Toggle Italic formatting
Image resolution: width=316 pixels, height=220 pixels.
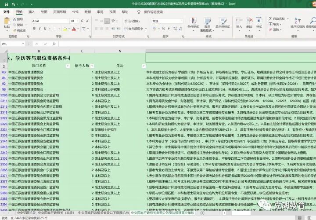click(39, 29)
